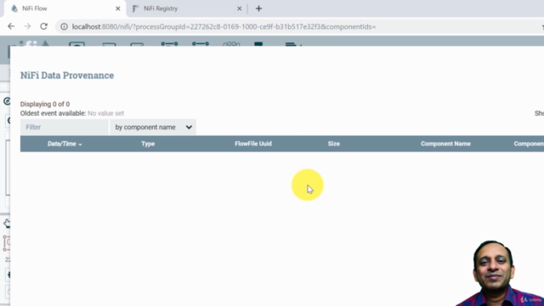Click the NiFi Registry tab favicon
This screenshot has width=544, height=306.
pyautogui.click(x=135, y=8)
